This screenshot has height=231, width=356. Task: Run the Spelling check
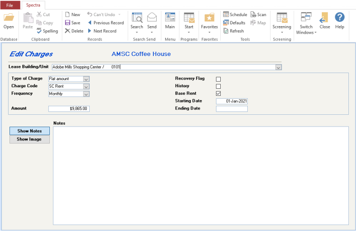pos(47,31)
